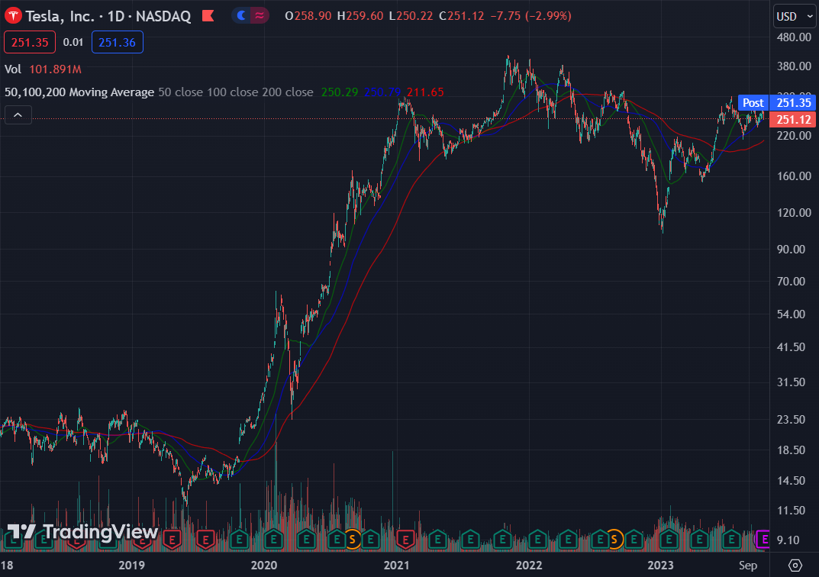Click the 2019 label on the time axis

(131, 565)
